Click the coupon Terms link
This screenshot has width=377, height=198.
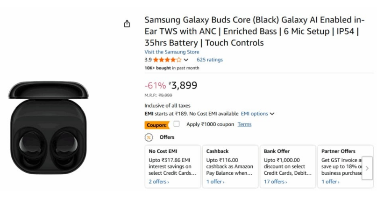(244, 124)
